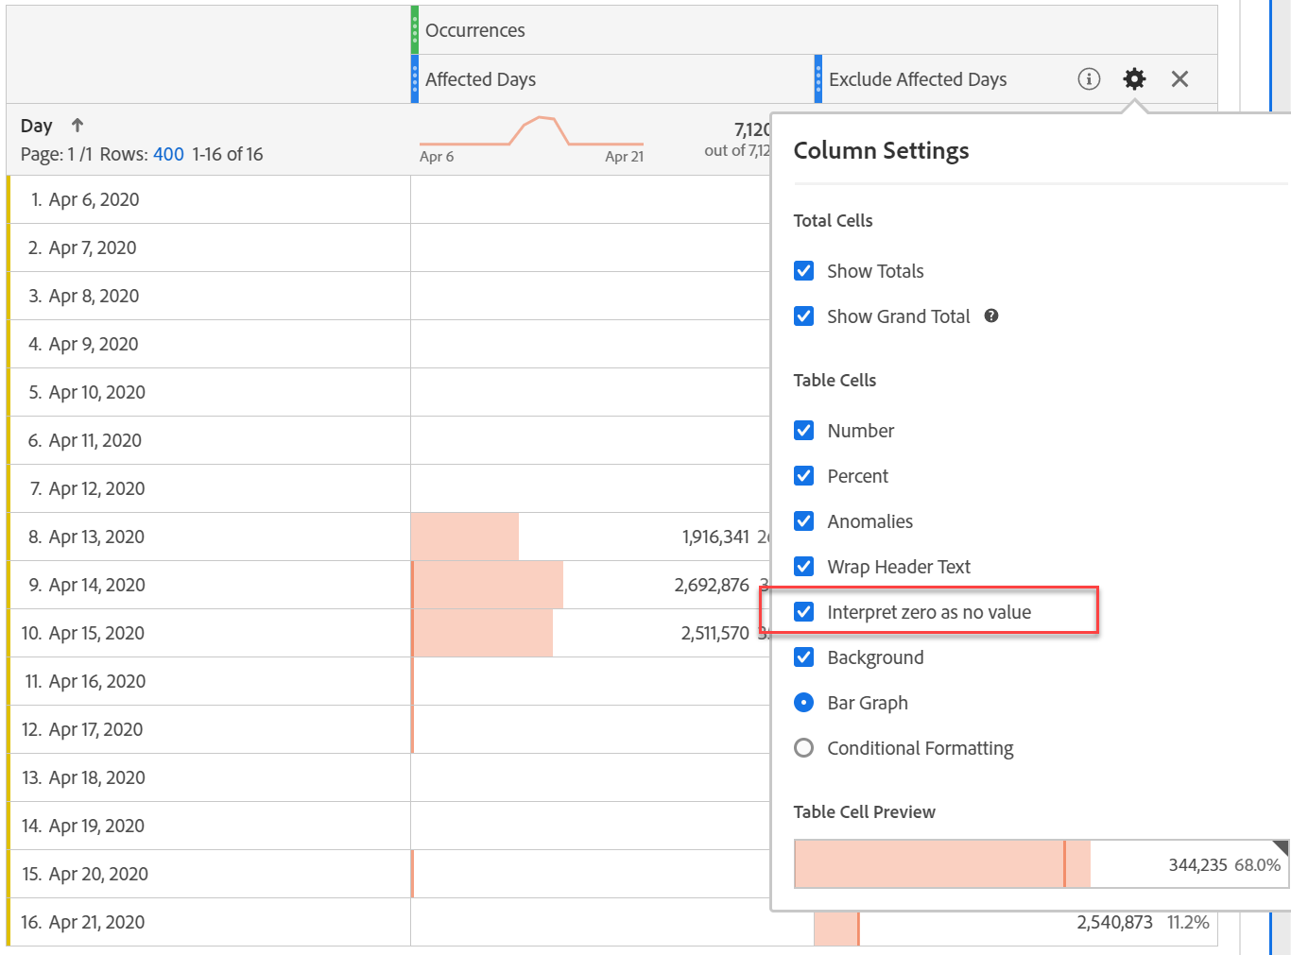
Task: Click the Affected Days column header
Action: [x=480, y=79]
